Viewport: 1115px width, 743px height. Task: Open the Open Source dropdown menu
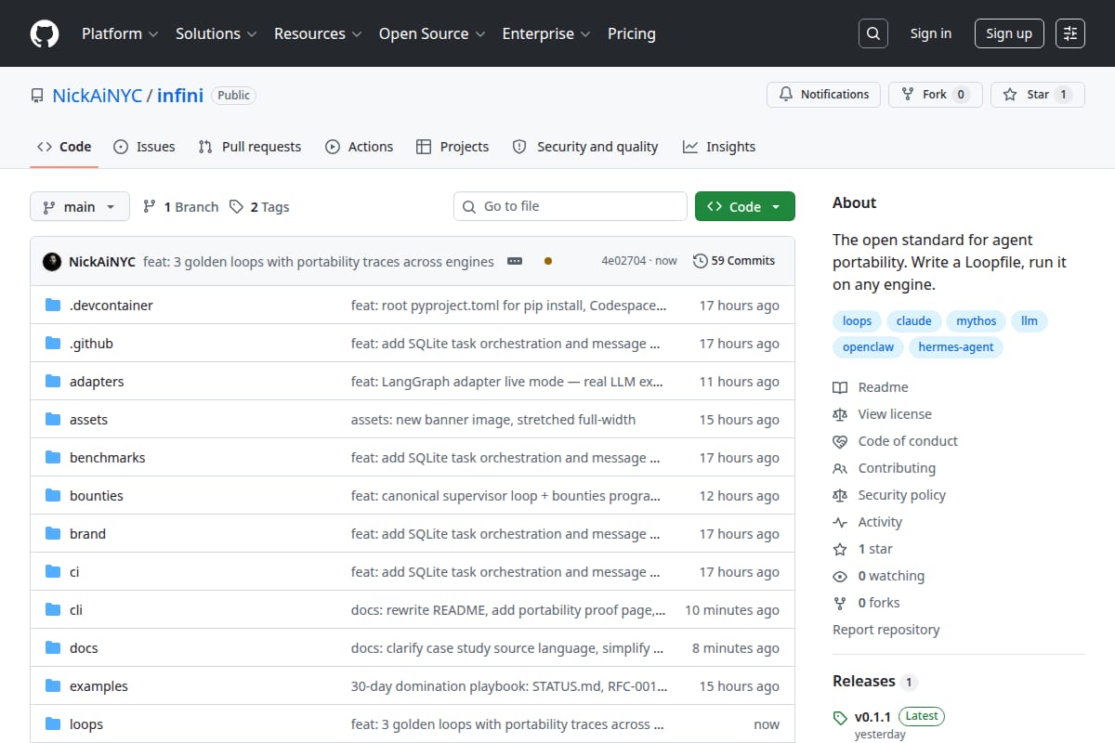(432, 33)
